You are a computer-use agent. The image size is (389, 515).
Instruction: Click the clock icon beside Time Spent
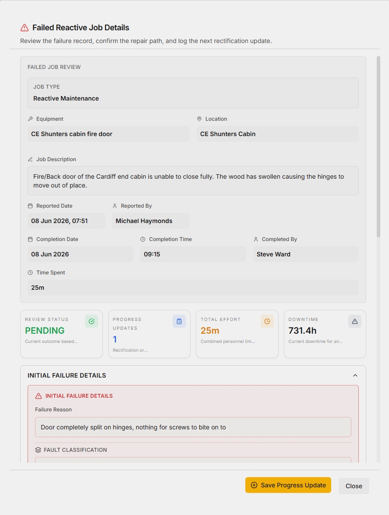tap(30, 273)
